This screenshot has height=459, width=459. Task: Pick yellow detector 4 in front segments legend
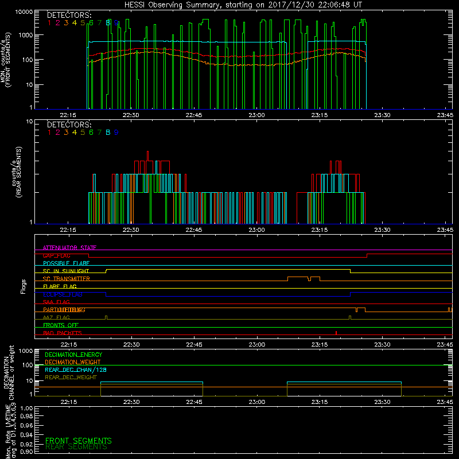point(75,23)
